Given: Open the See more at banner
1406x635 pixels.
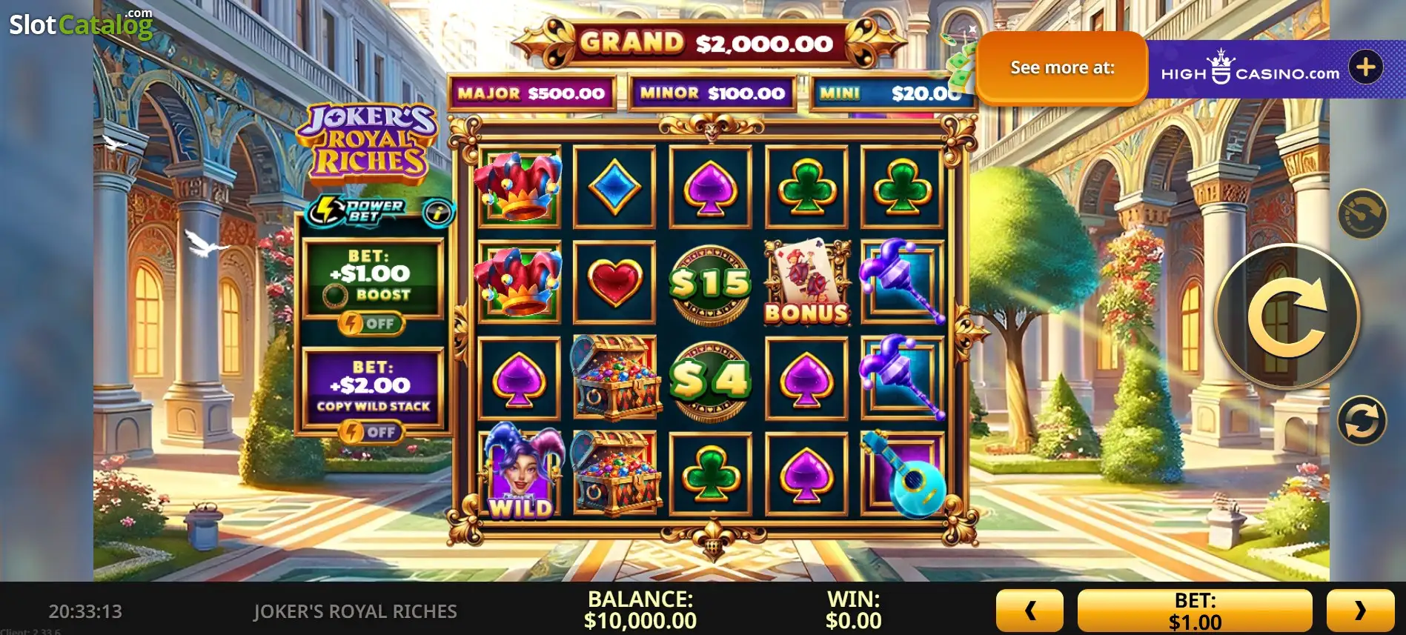Looking at the screenshot, I should pos(1062,67).
